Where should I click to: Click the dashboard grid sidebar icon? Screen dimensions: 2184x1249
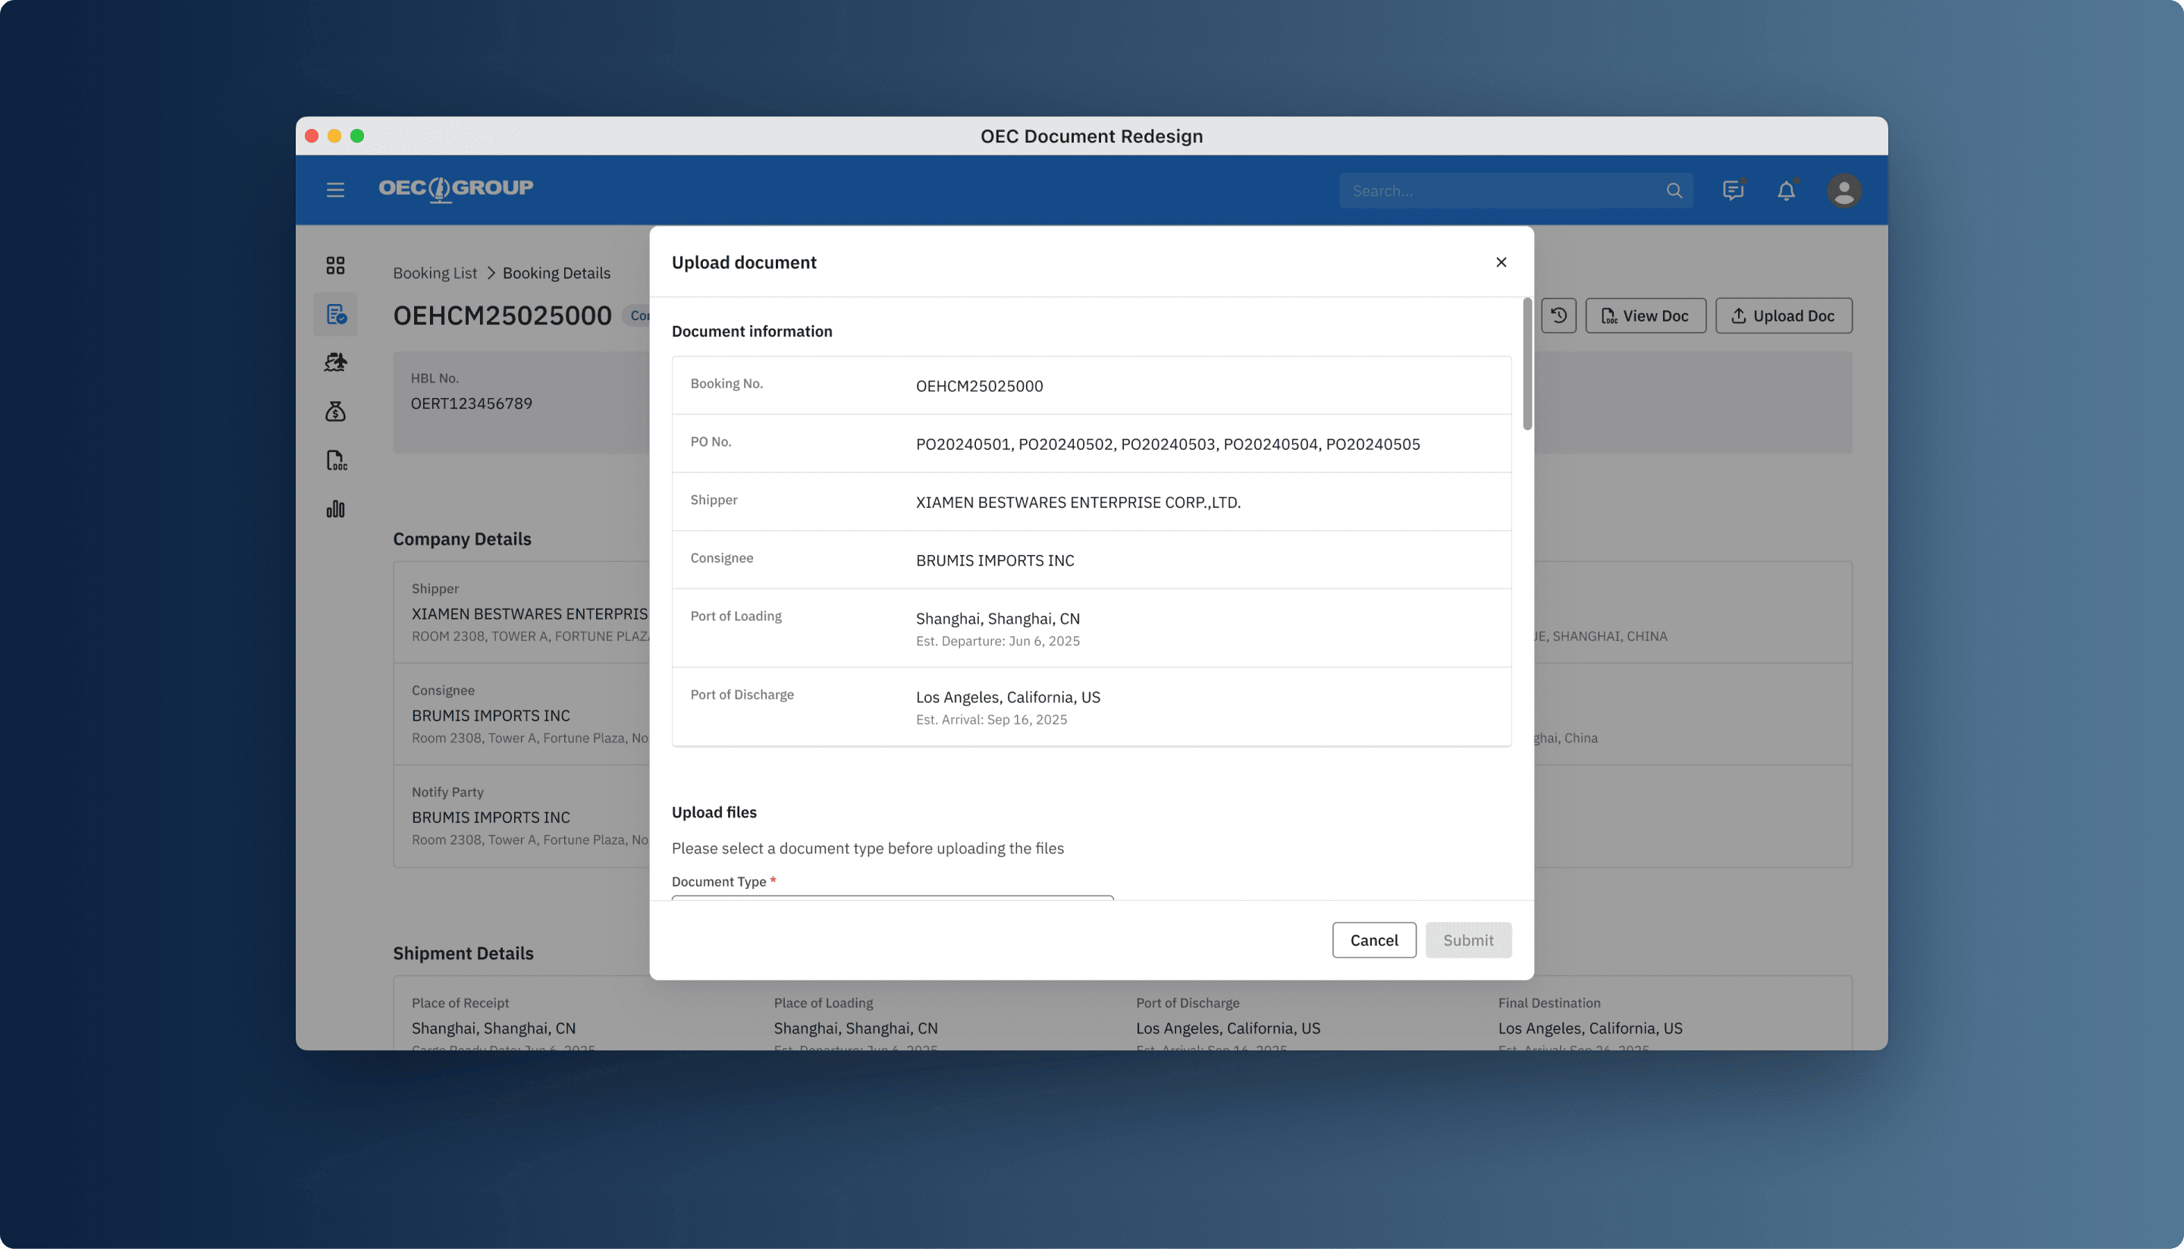point(335,265)
